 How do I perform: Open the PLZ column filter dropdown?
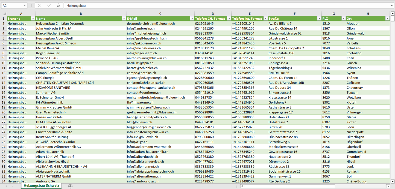pos(344,19)
